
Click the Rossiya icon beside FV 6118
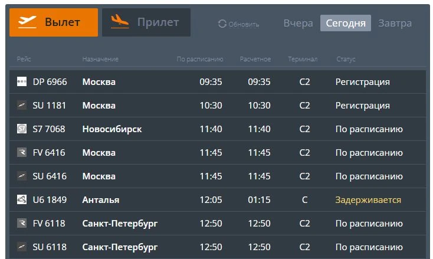[x=22, y=223]
